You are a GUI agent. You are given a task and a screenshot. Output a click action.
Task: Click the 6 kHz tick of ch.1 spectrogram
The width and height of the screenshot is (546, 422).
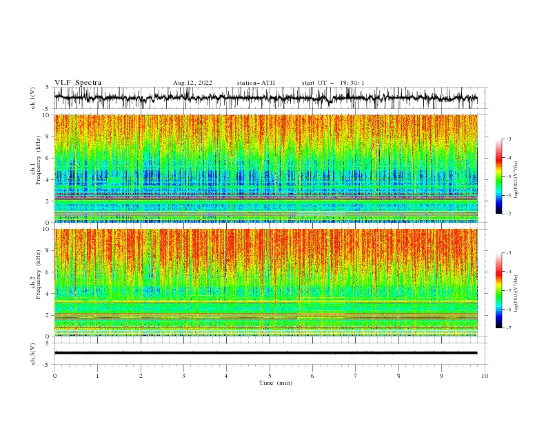click(x=48, y=158)
